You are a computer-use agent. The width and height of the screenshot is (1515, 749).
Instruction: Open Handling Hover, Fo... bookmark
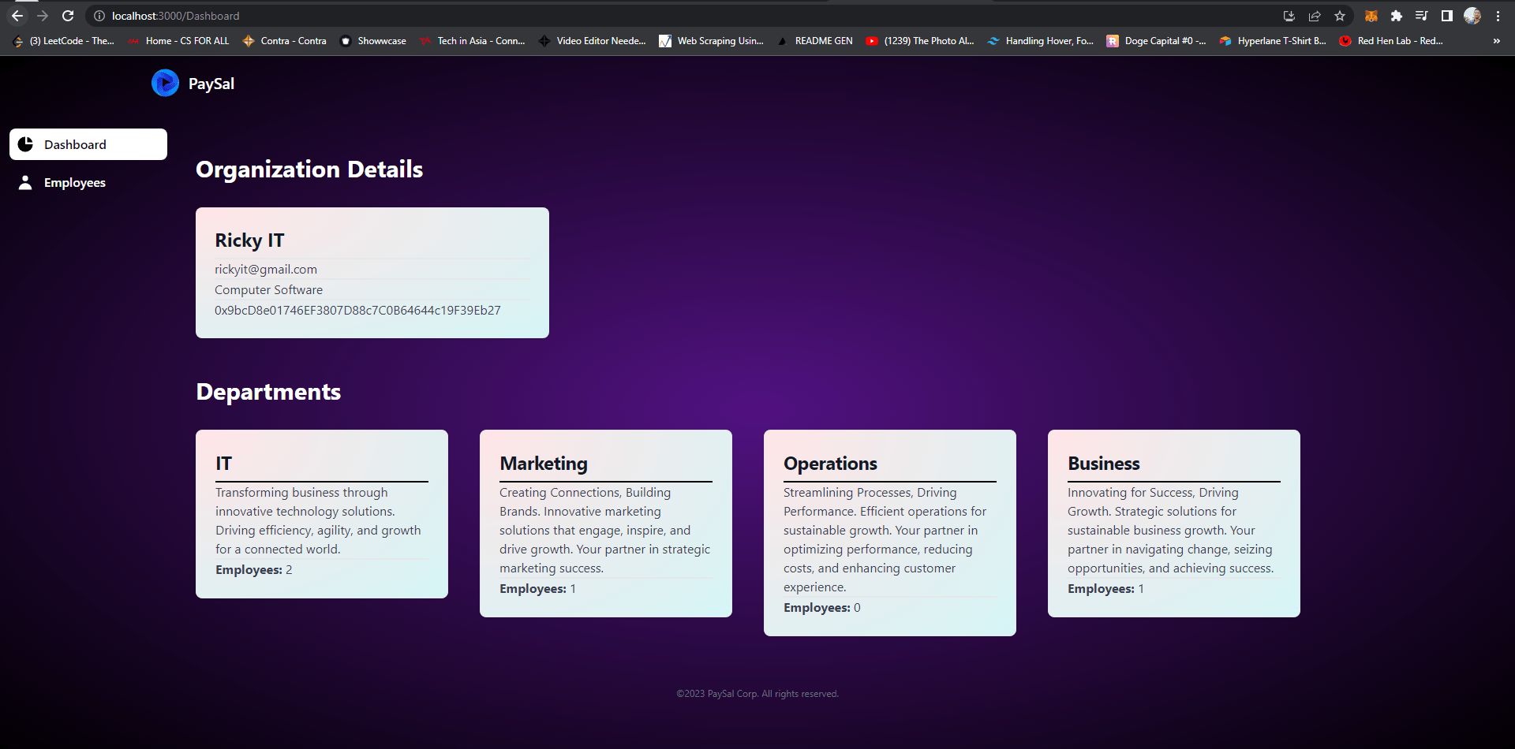click(1041, 41)
